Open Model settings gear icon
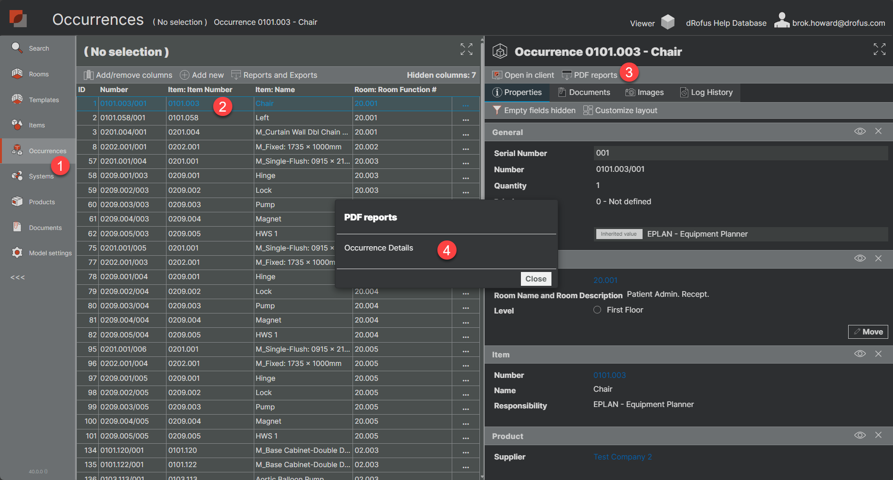This screenshot has width=893, height=480. (17, 252)
